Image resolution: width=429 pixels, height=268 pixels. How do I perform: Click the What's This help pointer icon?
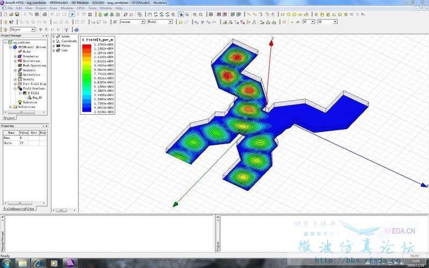pos(11,22)
